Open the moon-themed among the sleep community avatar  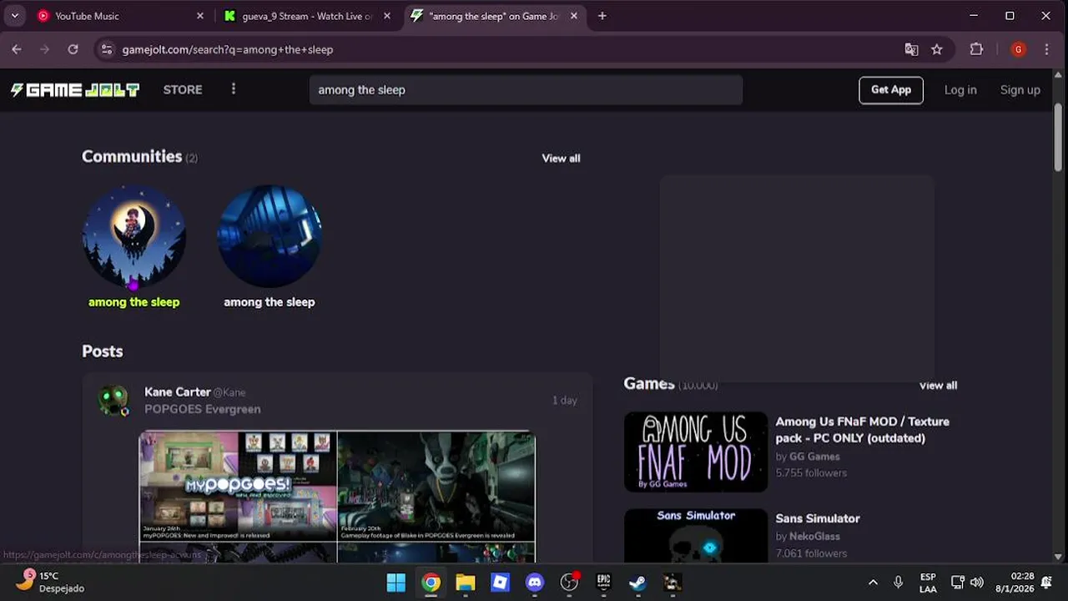click(x=134, y=237)
